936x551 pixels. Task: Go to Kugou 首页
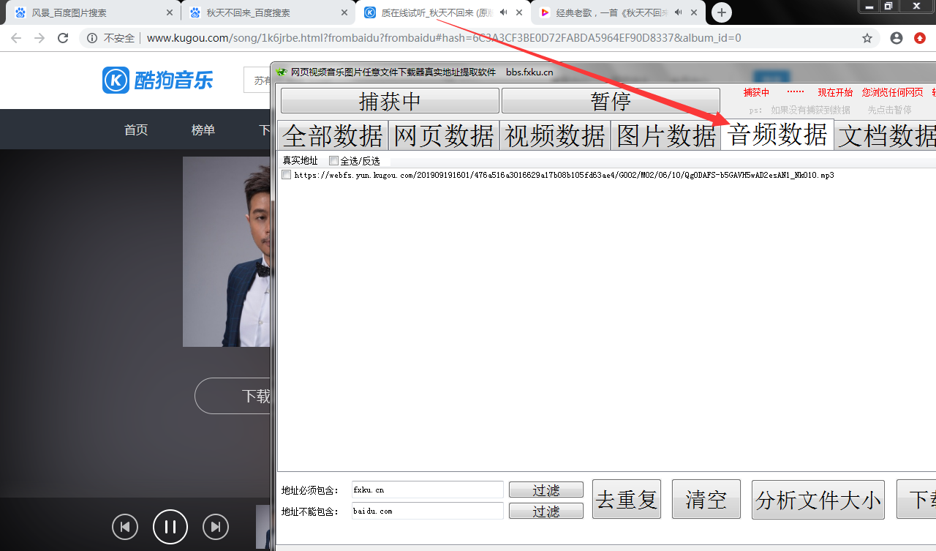click(x=136, y=130)
